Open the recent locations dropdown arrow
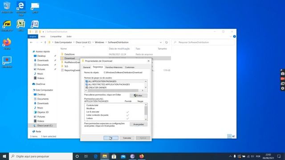 41,42
